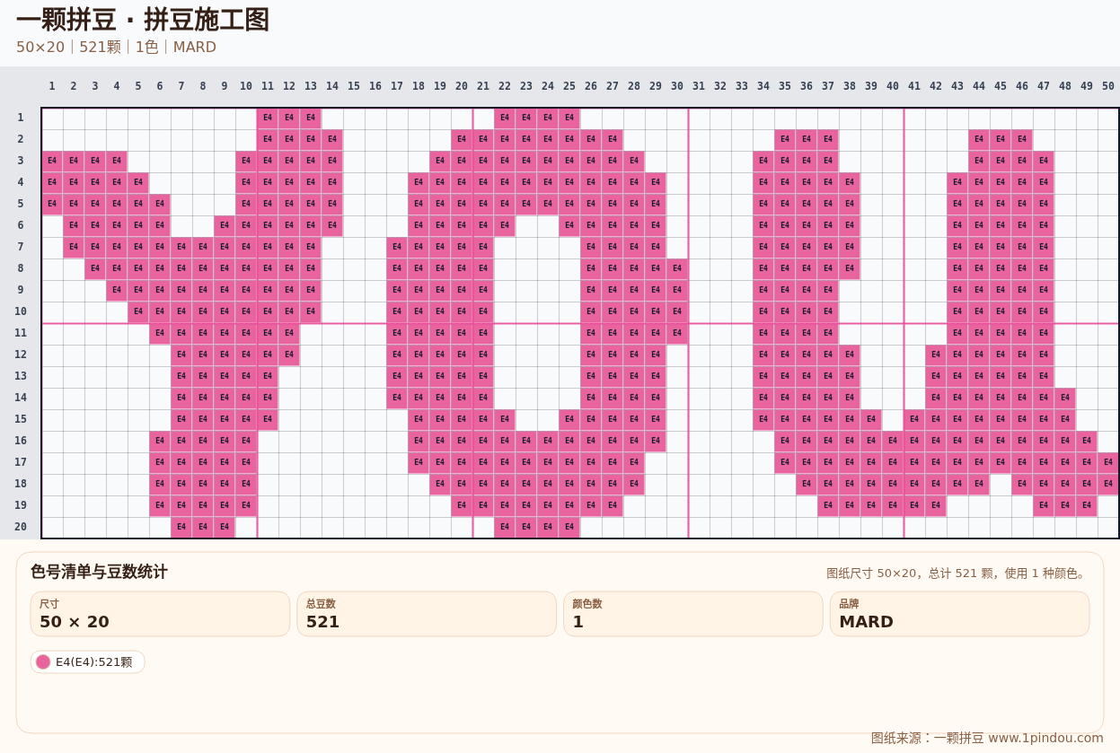This screenshot has height=753, width=1120.
Task: Click the 50×20｜521颗｜1色｜MARD subtitle
Action: (116, 48)
